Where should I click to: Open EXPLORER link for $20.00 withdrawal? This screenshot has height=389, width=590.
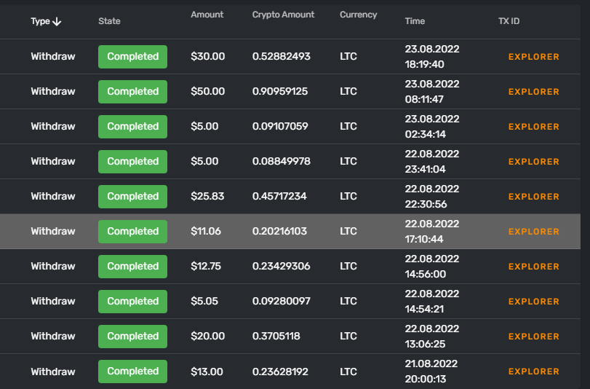tap(533, 337)
